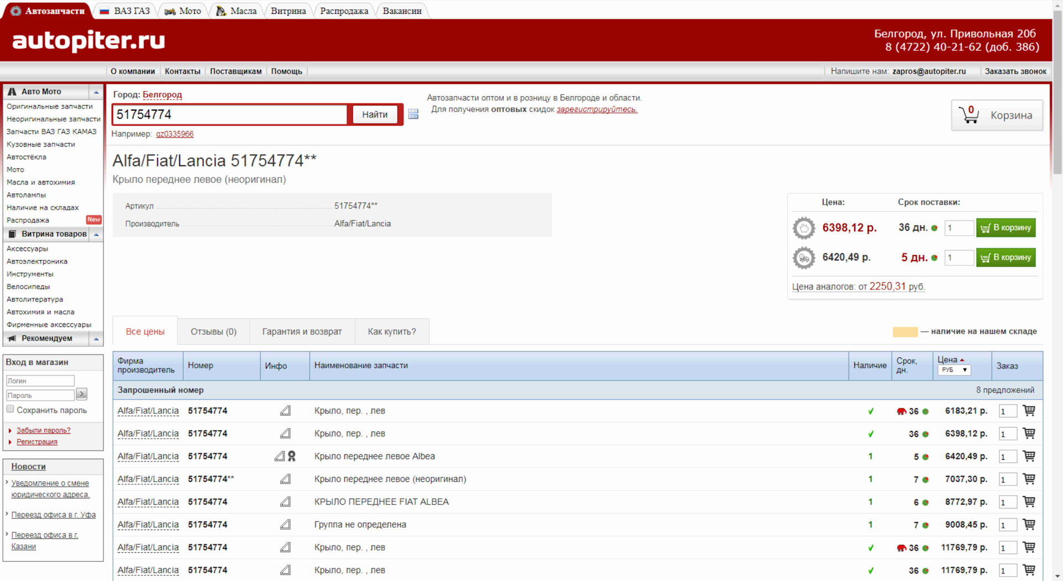Open the Автозапчасти top tab

click(49, 11)
